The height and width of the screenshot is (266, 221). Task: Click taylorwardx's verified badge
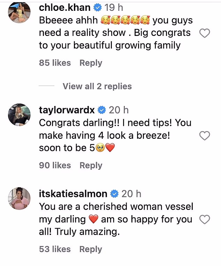[102, 110]
